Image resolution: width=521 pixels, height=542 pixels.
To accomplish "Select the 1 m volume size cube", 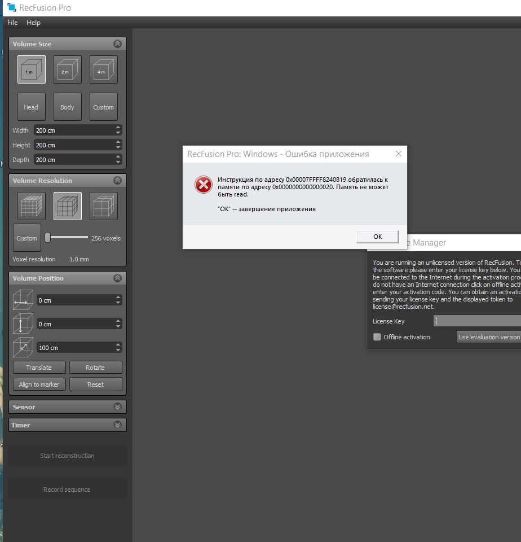I will (32, 69).
